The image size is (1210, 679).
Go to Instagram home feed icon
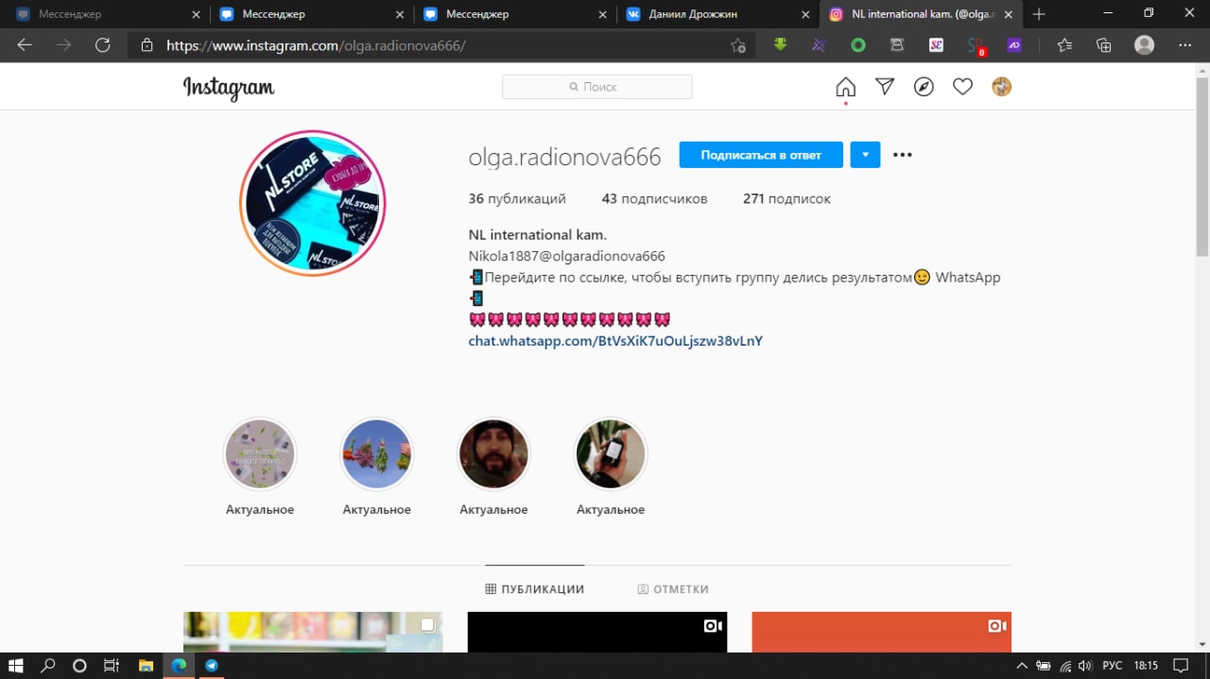(x=846, y=87)
